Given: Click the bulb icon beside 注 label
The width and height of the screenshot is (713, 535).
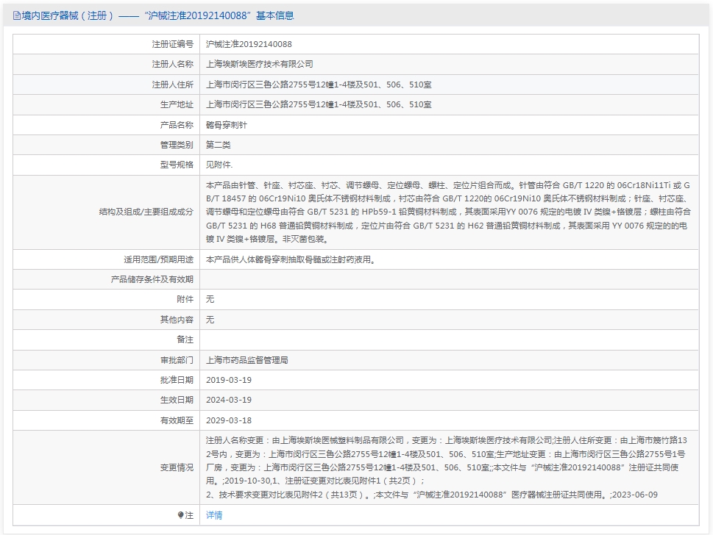Looking at the screenshot, I should (180, 515).
